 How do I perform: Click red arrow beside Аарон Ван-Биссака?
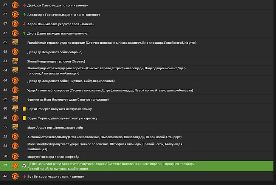tap(24, 24)
